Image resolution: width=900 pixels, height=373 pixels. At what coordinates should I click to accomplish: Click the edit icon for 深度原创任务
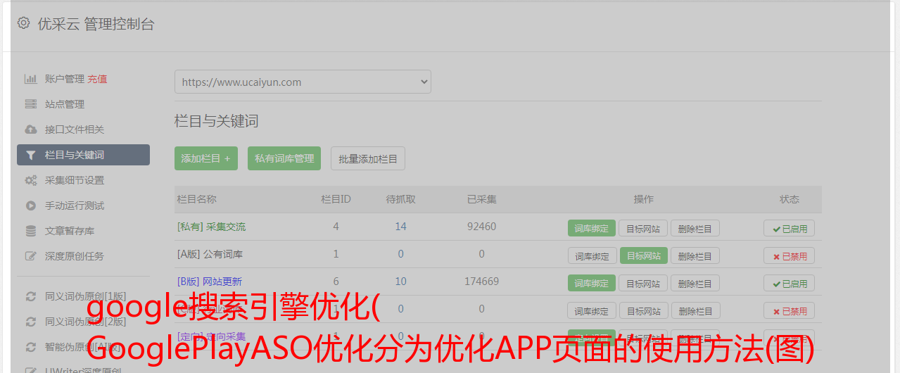(x=30, y=256)
